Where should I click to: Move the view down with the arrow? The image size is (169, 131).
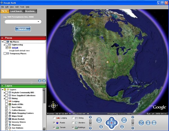tap(112, 126)
